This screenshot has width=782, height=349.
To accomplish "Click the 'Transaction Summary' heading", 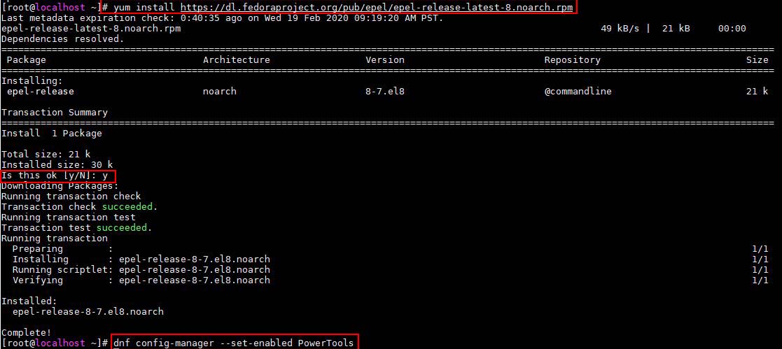I will point(55,113).
